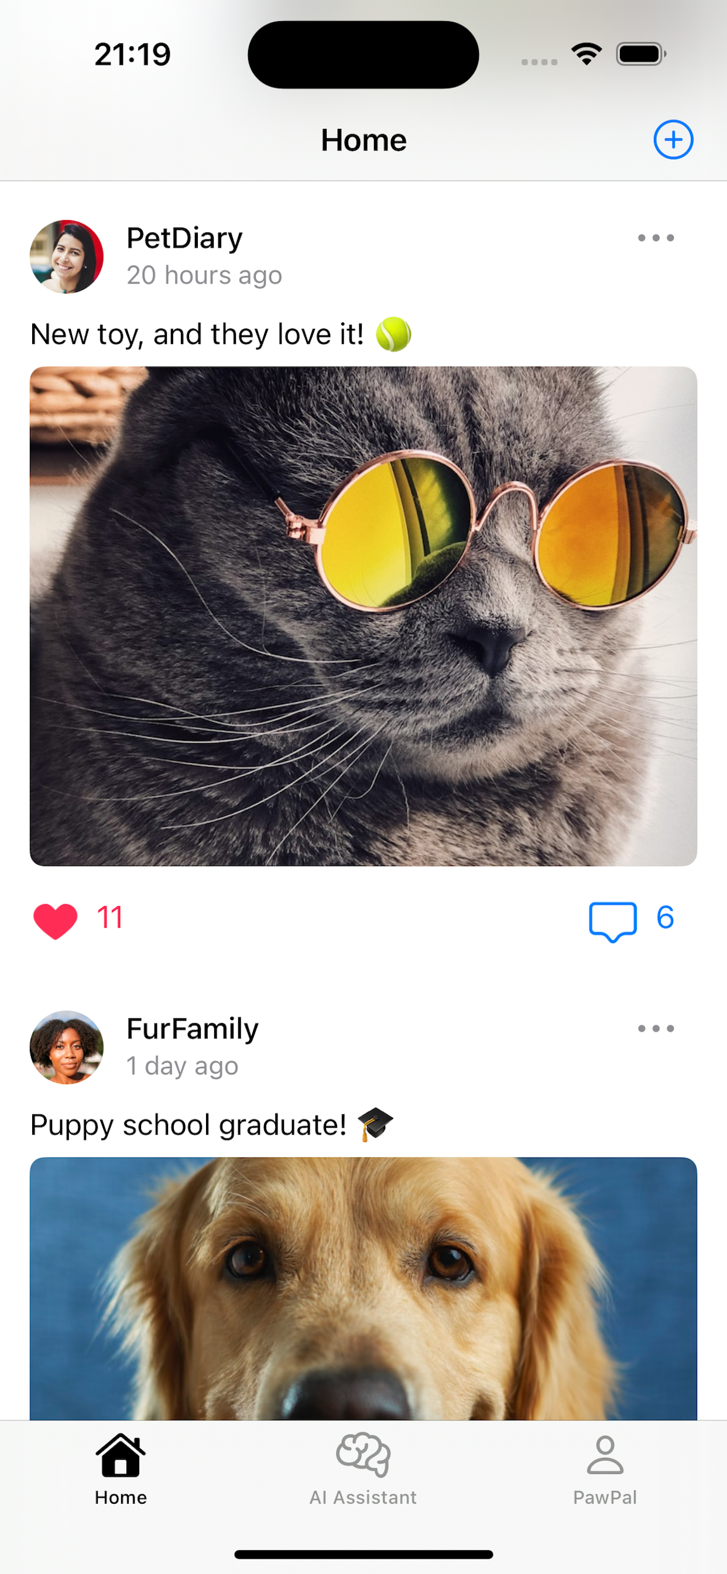Tap the plus icon to add post

coord(673,140)
